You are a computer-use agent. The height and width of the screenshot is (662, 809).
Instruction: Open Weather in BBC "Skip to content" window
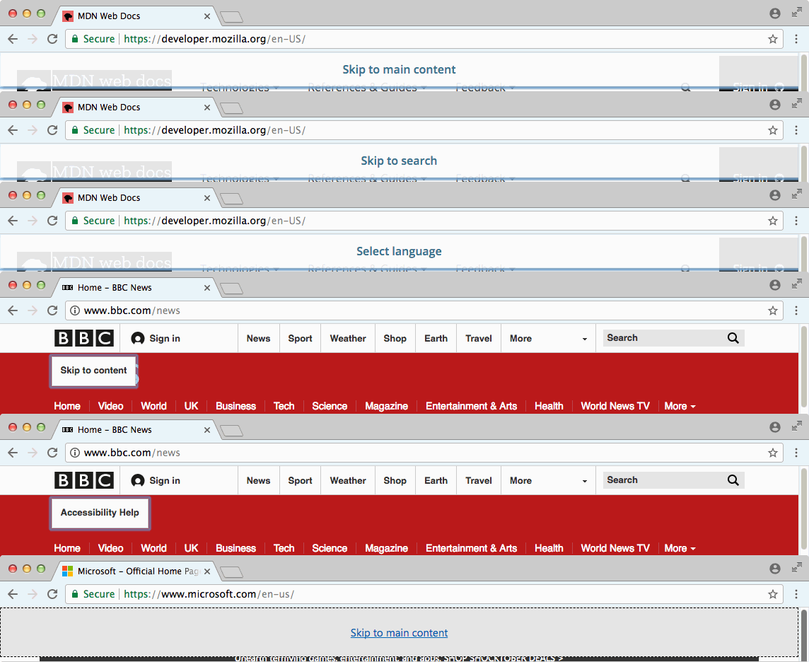click(348, 339)
